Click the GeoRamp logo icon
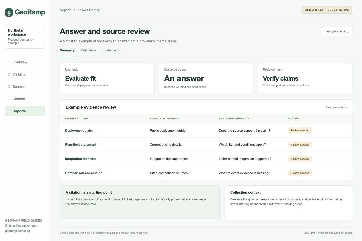This screenshot has width=362, height=241. point(9,12)
